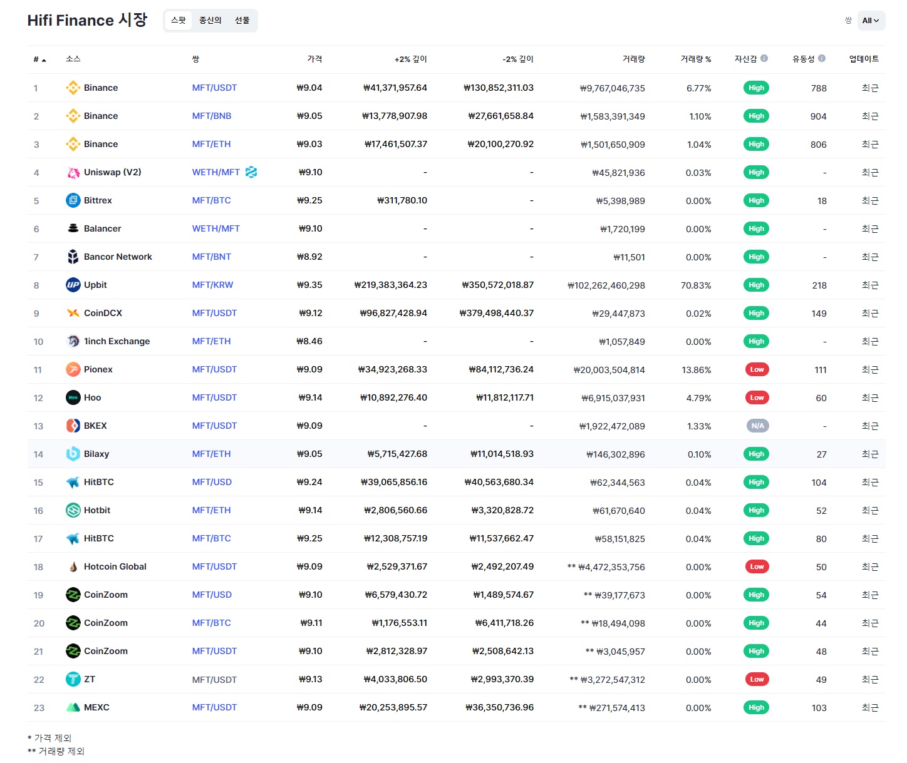Click the BKEX exchange logo

point(73,426)
